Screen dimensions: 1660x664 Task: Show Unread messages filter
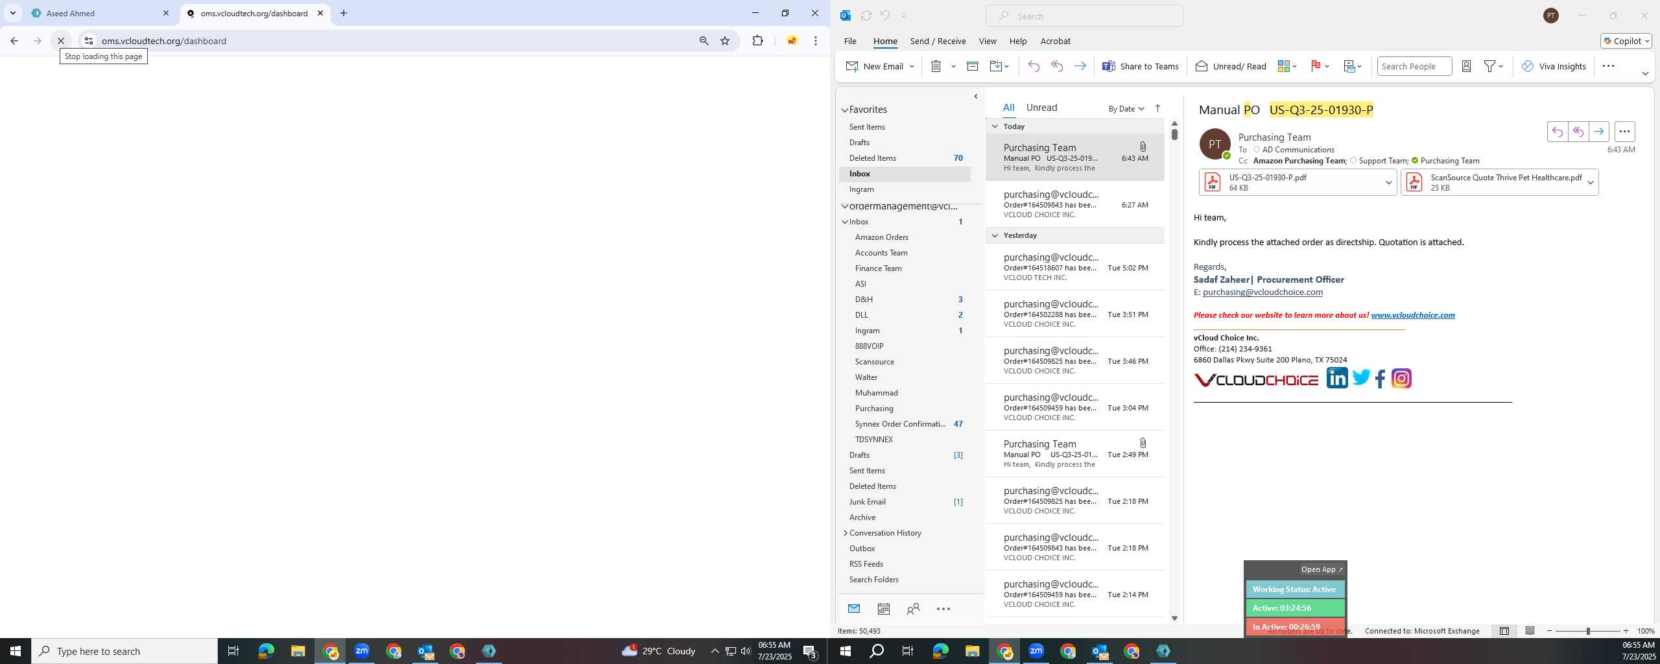1041,108
